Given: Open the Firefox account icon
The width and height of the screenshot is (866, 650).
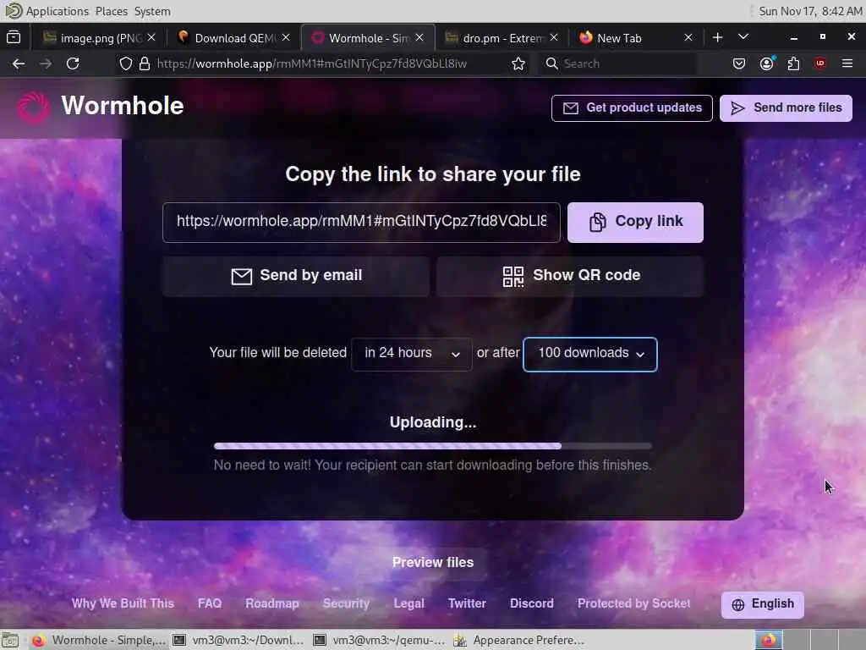Looking at the screenshot, I should pos(766,63).
